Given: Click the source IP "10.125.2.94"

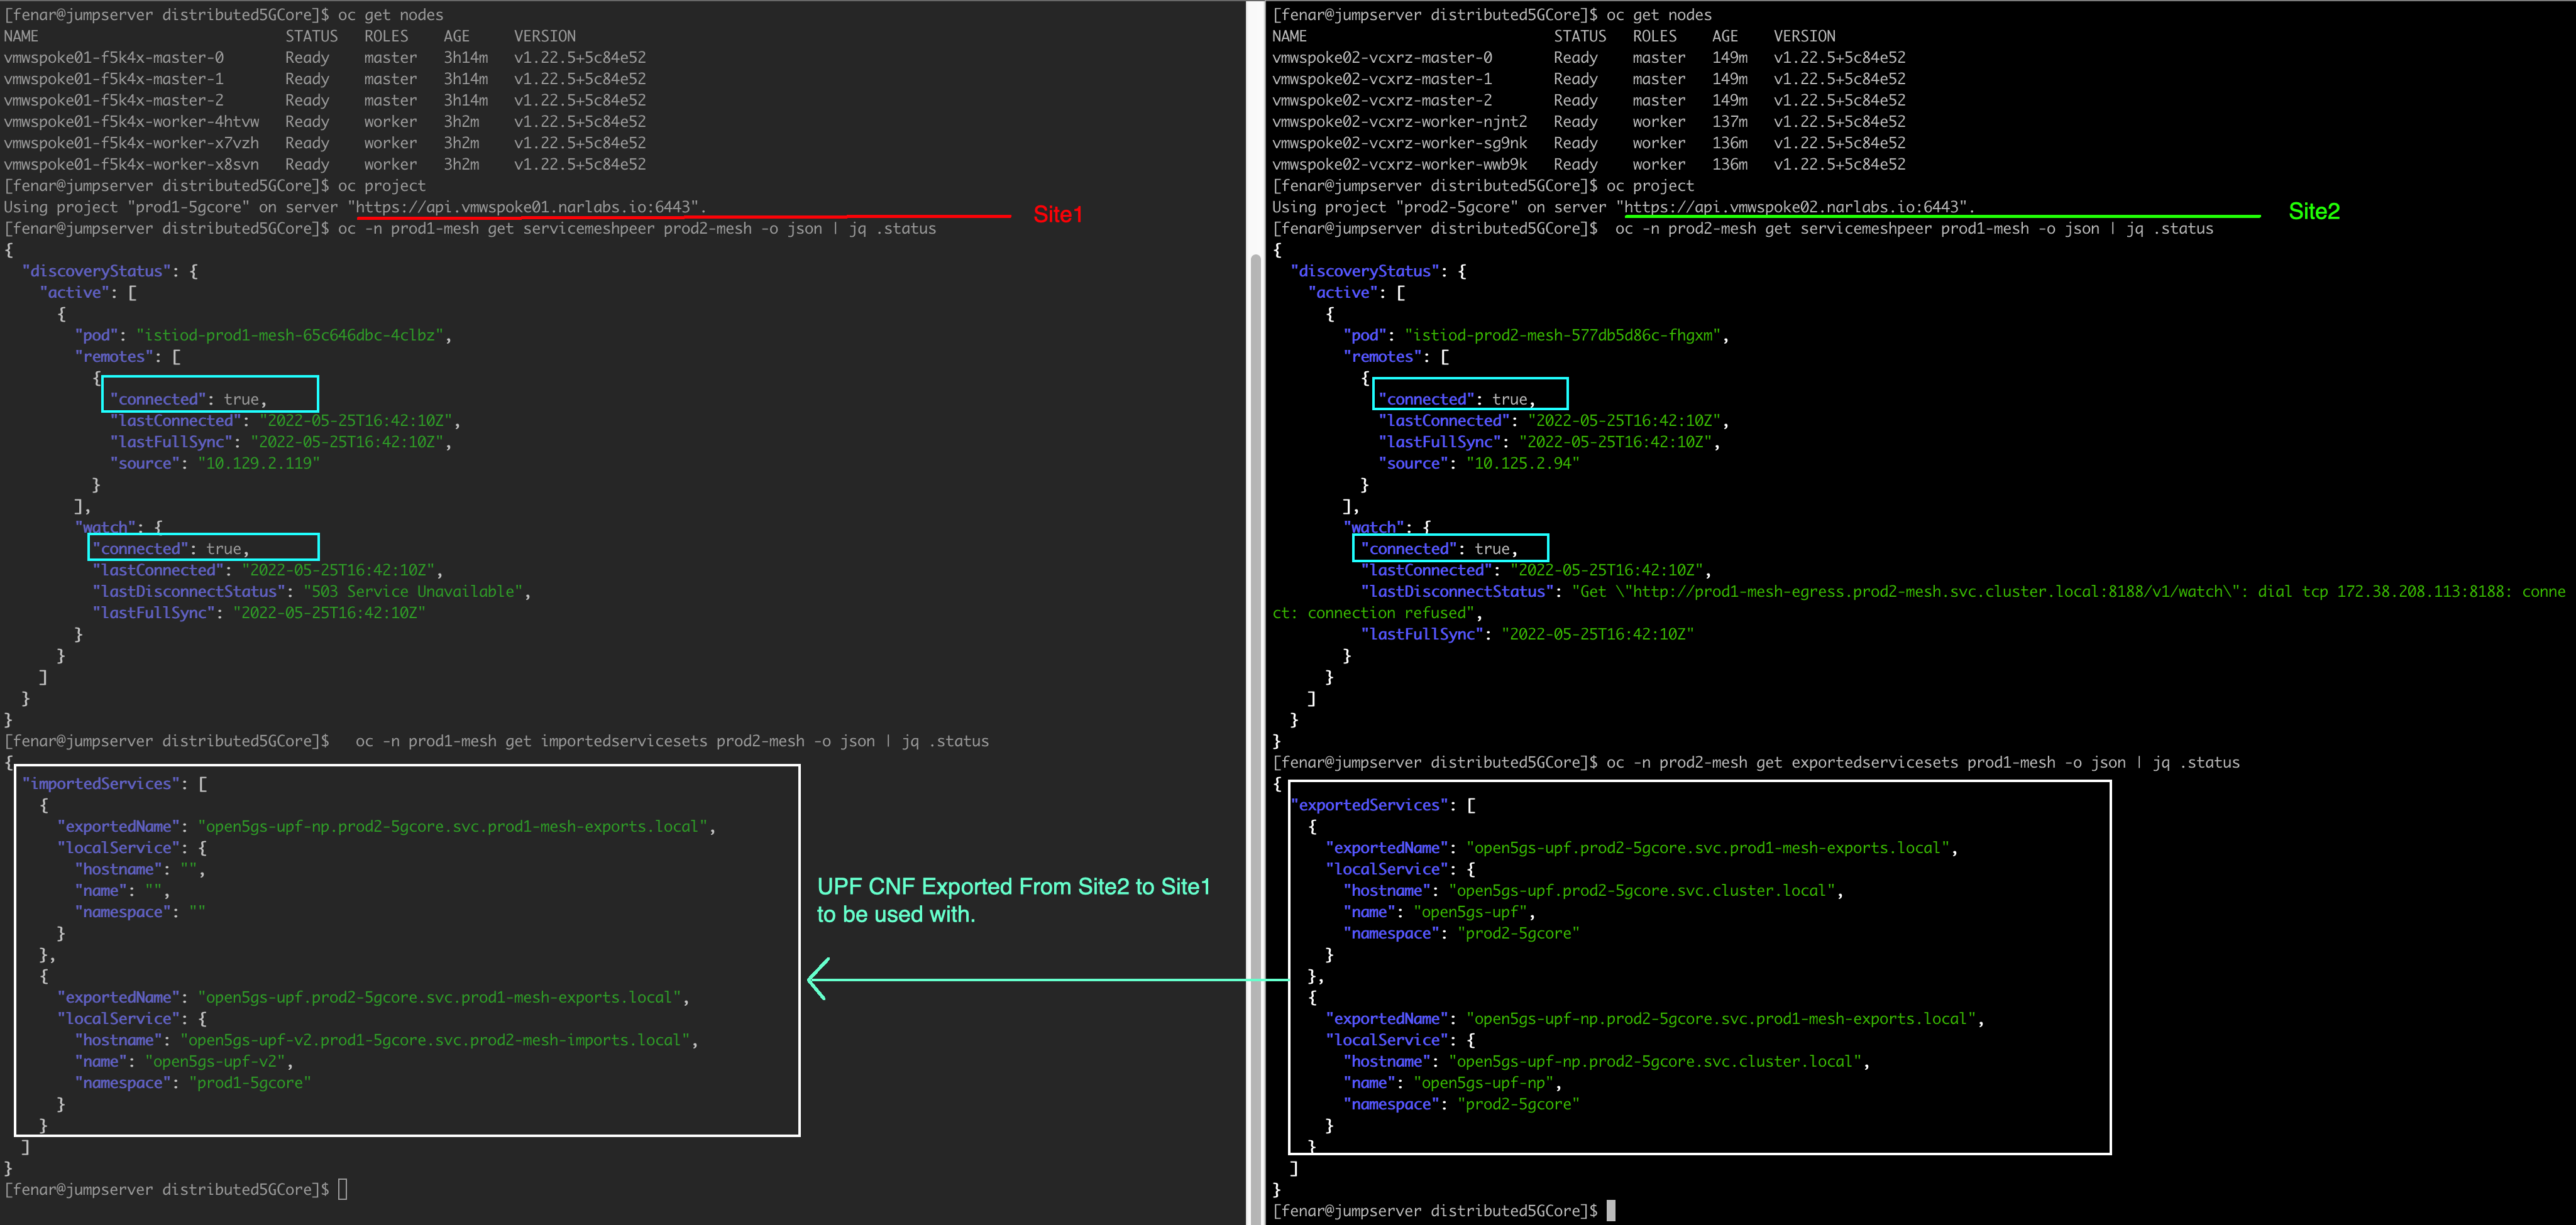Looking at the screenshot, I should pos(1522,464).
